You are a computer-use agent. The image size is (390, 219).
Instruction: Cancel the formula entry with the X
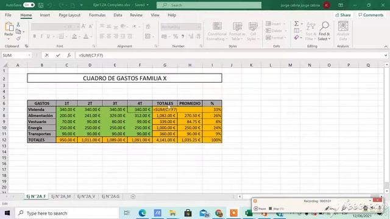point(47,55)
